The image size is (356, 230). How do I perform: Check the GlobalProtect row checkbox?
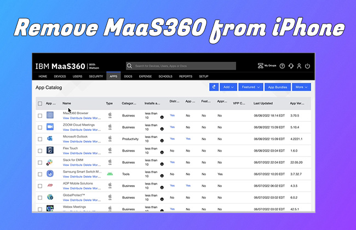tap(40, 198)
